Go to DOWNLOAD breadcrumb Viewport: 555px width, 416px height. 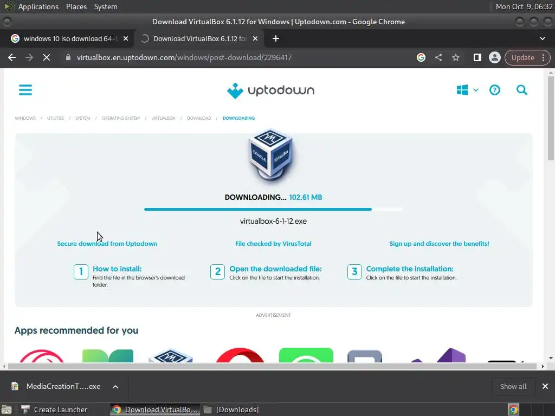199,118
